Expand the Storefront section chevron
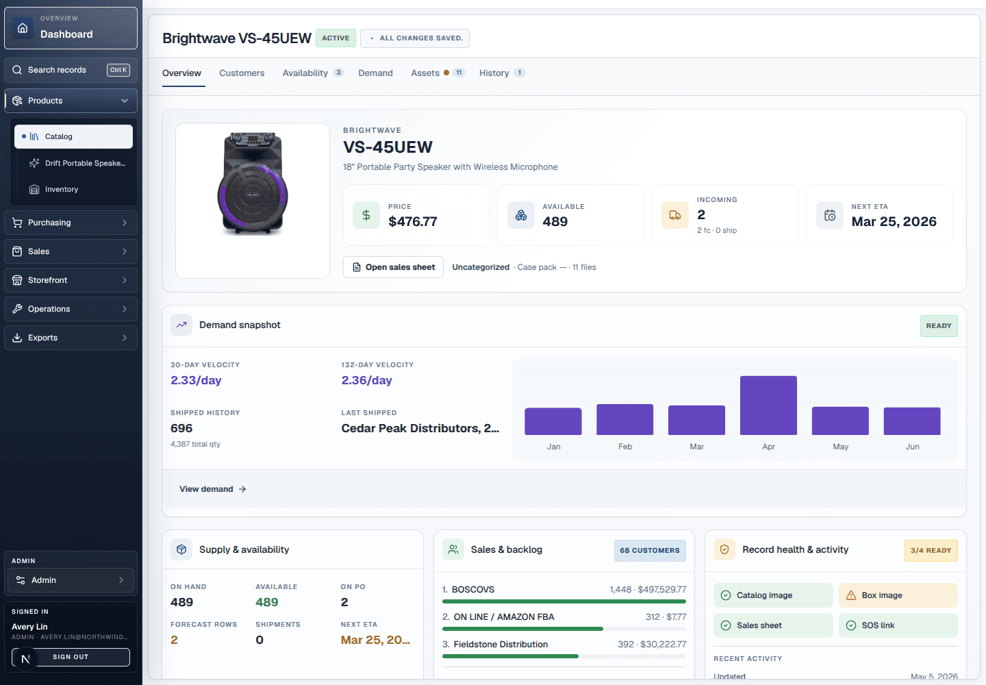Image resolution: width=986 pixels, height=685 pixels. pos(125,280)
